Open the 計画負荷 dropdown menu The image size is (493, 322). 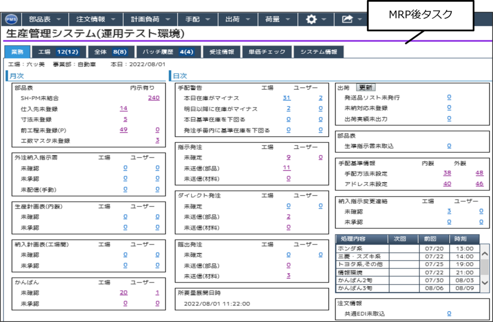pos(150,19)
